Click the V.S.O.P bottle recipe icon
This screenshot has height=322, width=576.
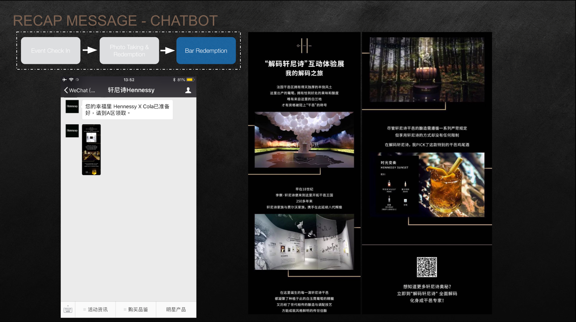tap(389, 184)
